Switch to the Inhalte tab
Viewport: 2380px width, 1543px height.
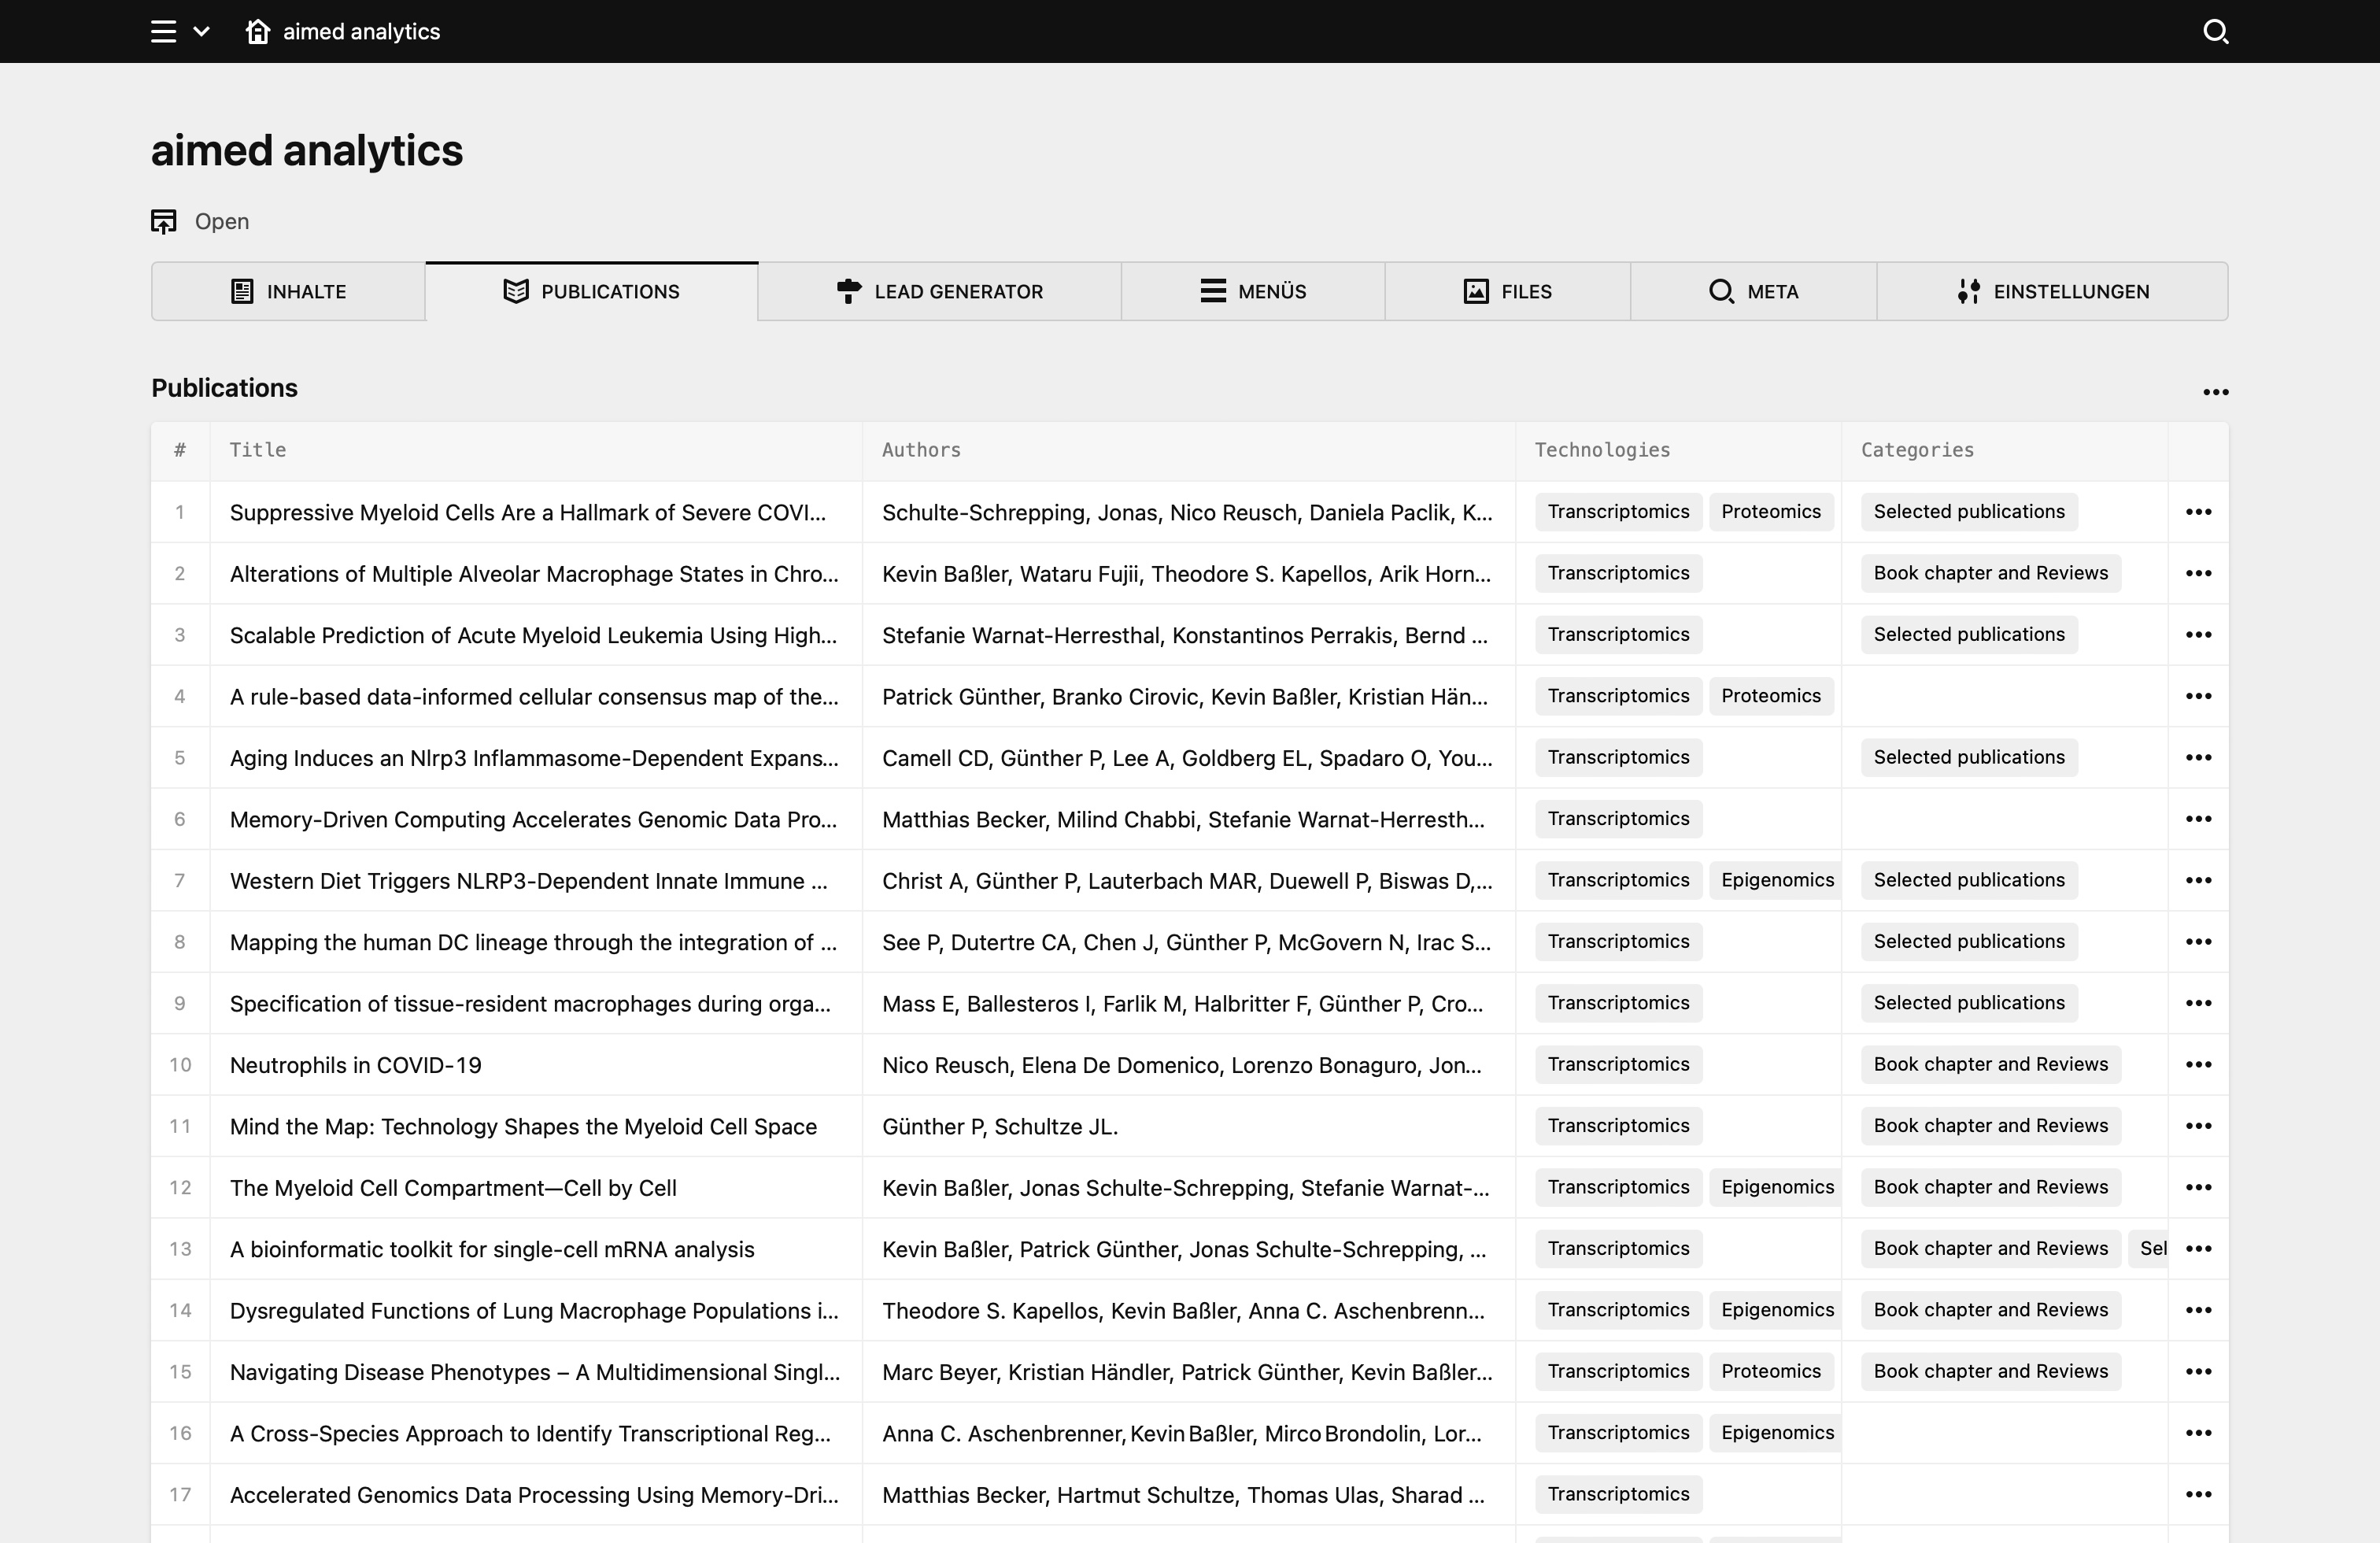coord(288,291)
